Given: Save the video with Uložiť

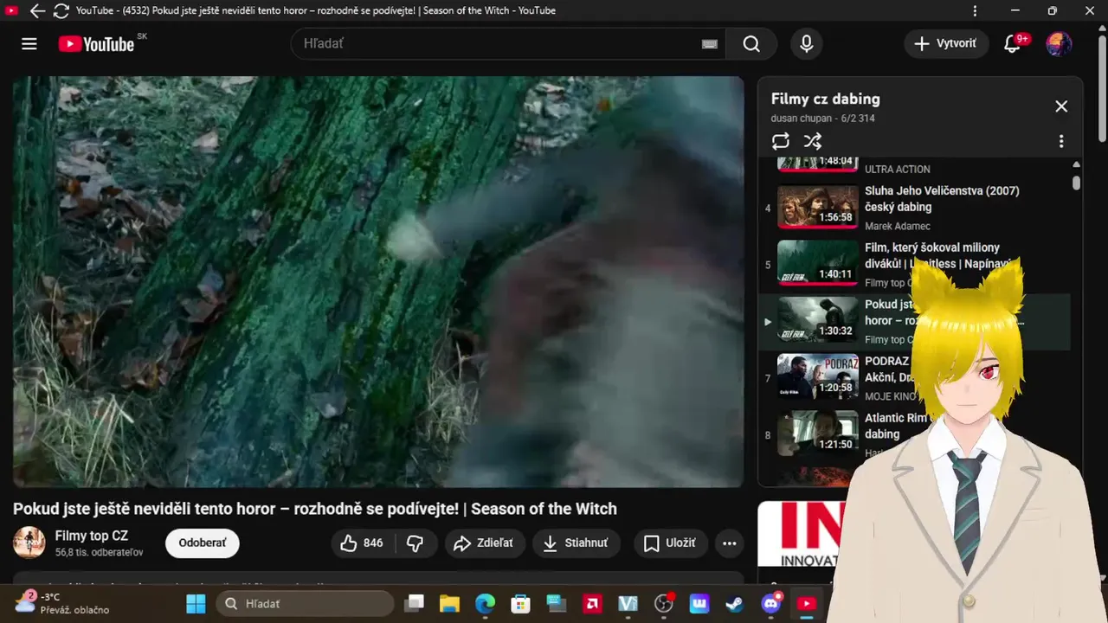Looking at the screenshot, I should point(670,543).
